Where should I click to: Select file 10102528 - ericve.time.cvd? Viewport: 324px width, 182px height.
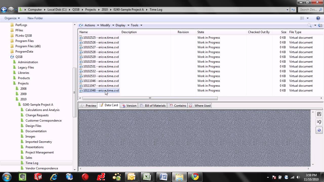click(x=101, y=52)
